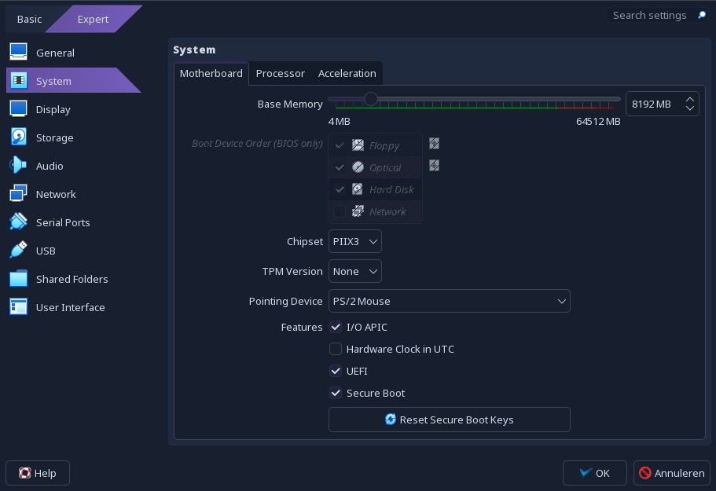Click the move boot device up arrow

click(x=435, y=143)
